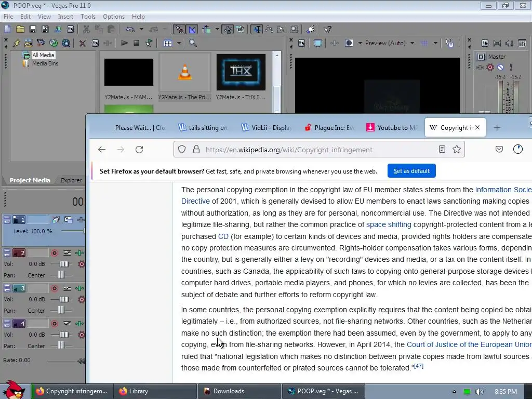Click the Save As toolbar icon
The height and width of the screenshot is (399, 532).
point(45,29)
